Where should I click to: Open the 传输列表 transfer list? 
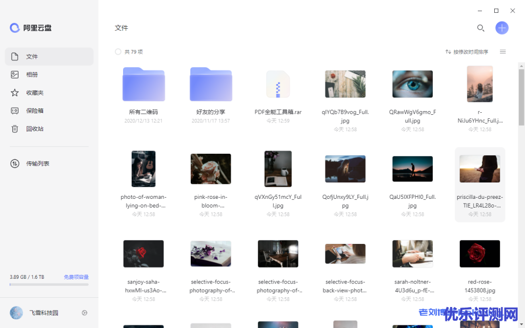tap(37, 163)
